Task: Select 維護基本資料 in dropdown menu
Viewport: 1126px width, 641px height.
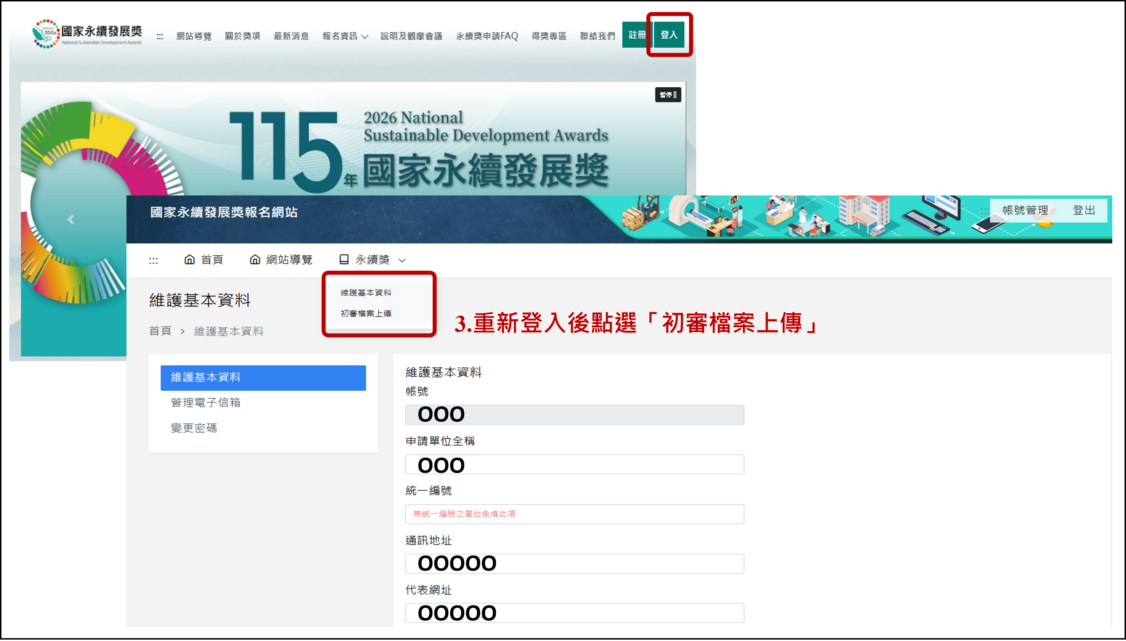Action: click(x=366, y=293)
